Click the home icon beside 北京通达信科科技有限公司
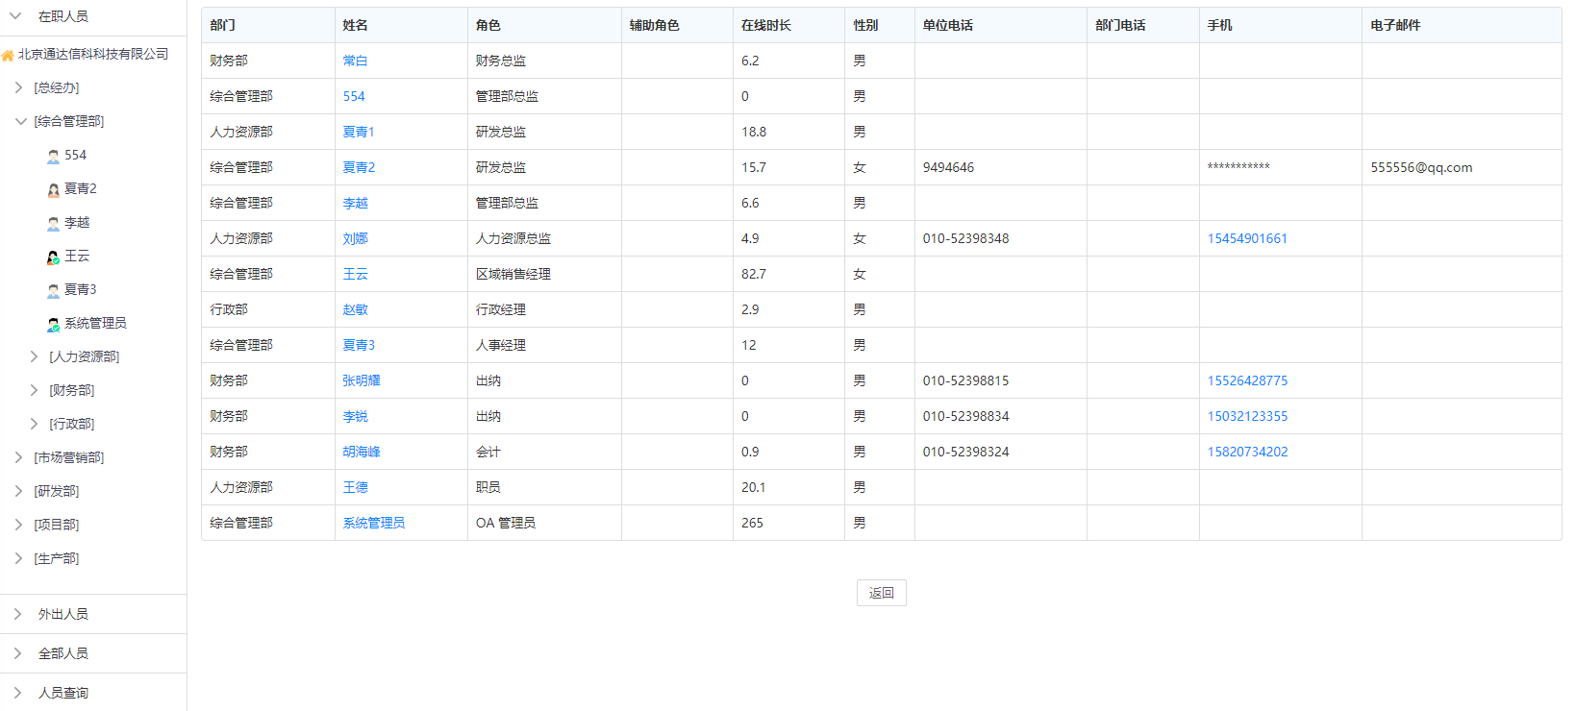The height and width of the screenshot is (711, 1576). tap(8, 55)
